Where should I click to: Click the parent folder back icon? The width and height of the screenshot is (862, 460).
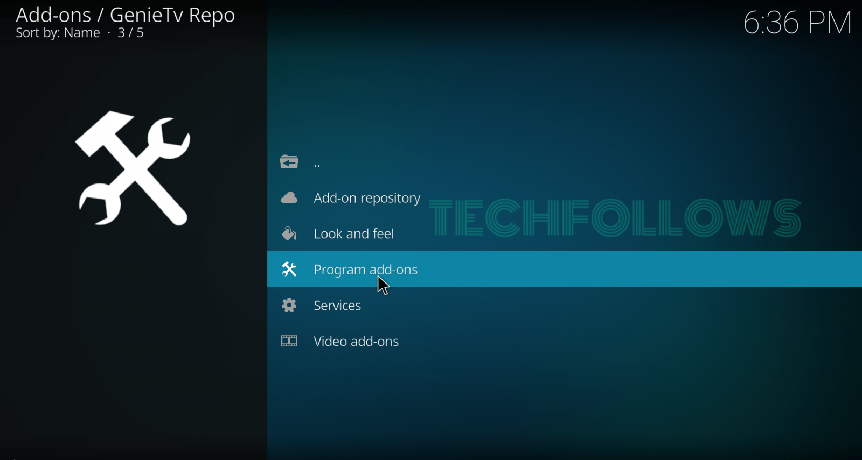289,161
